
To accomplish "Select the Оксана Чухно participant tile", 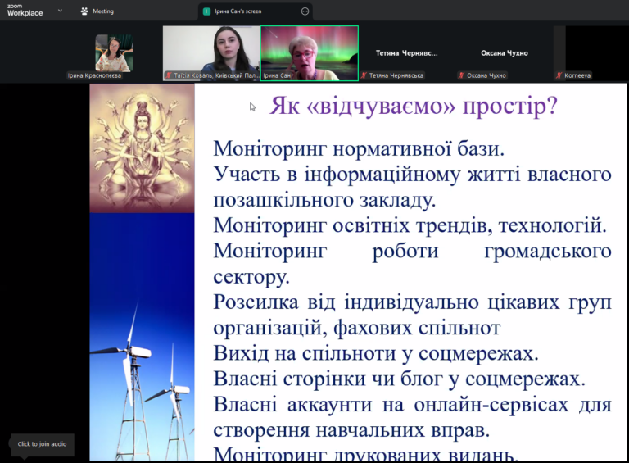I will [505, 53].
